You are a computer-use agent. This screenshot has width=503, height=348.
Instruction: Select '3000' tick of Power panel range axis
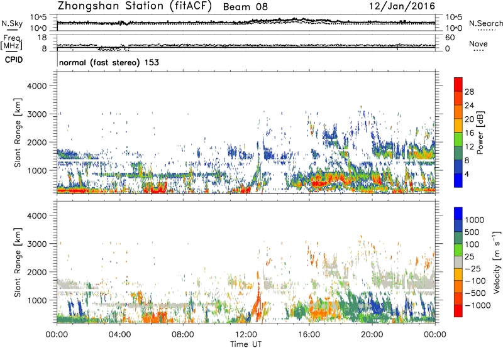(36, 114)
